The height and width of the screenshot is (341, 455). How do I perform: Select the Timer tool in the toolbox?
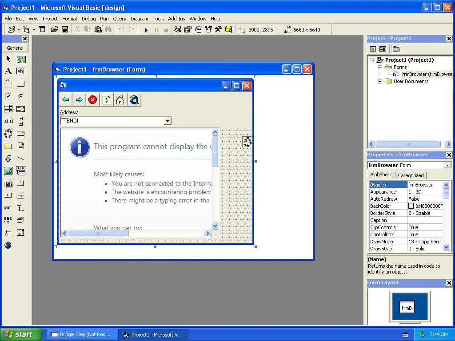[8, 133]
